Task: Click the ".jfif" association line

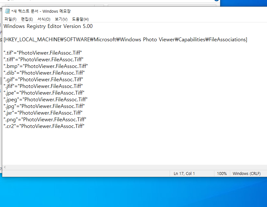Action: 43,86
